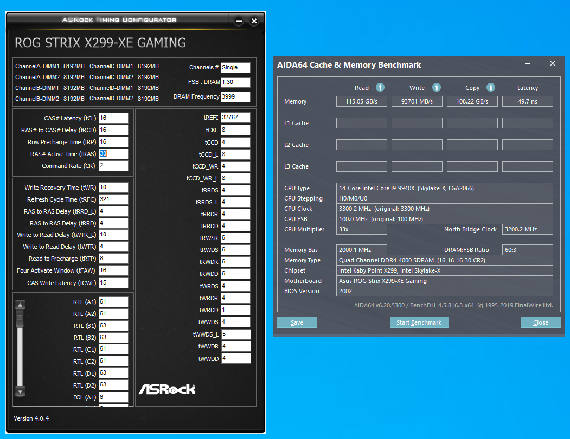The width and height of the screenshot is (570, 439).
Task: Click the tWWDD value field
Action: [x=235, y=358]
